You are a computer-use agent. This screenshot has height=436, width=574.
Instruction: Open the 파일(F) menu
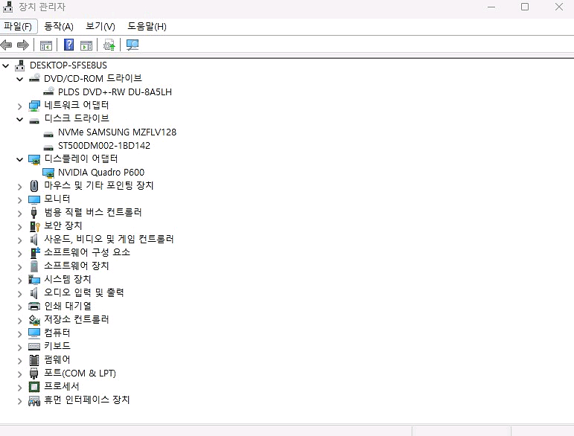coord(19,26)
